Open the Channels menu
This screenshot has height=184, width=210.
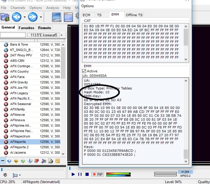[18, 8]
